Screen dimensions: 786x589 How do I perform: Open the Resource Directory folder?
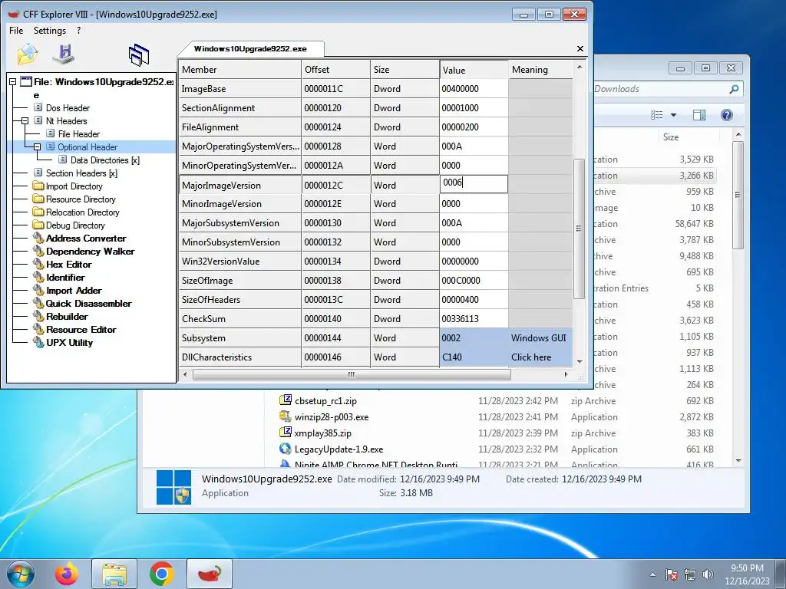[x=81, y=199]
